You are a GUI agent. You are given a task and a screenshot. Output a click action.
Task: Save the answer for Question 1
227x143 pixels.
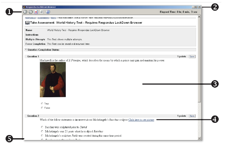coord(192,56)
